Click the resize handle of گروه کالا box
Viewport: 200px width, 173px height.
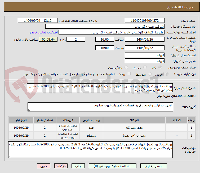point(29,110)
